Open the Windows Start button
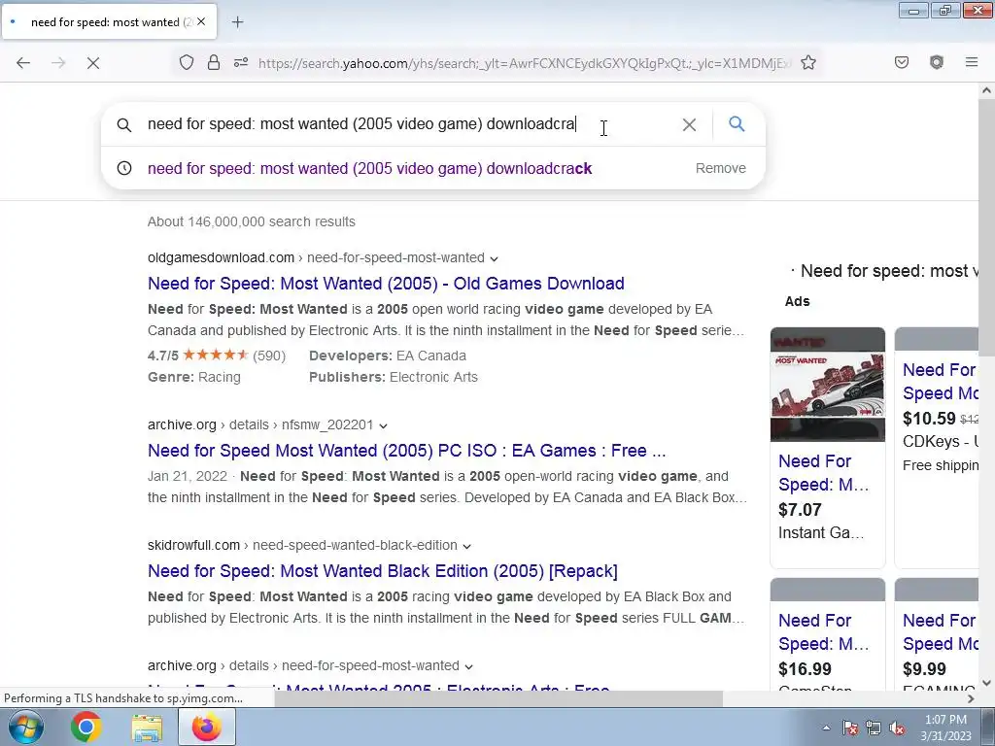 (x=25, y=727)
